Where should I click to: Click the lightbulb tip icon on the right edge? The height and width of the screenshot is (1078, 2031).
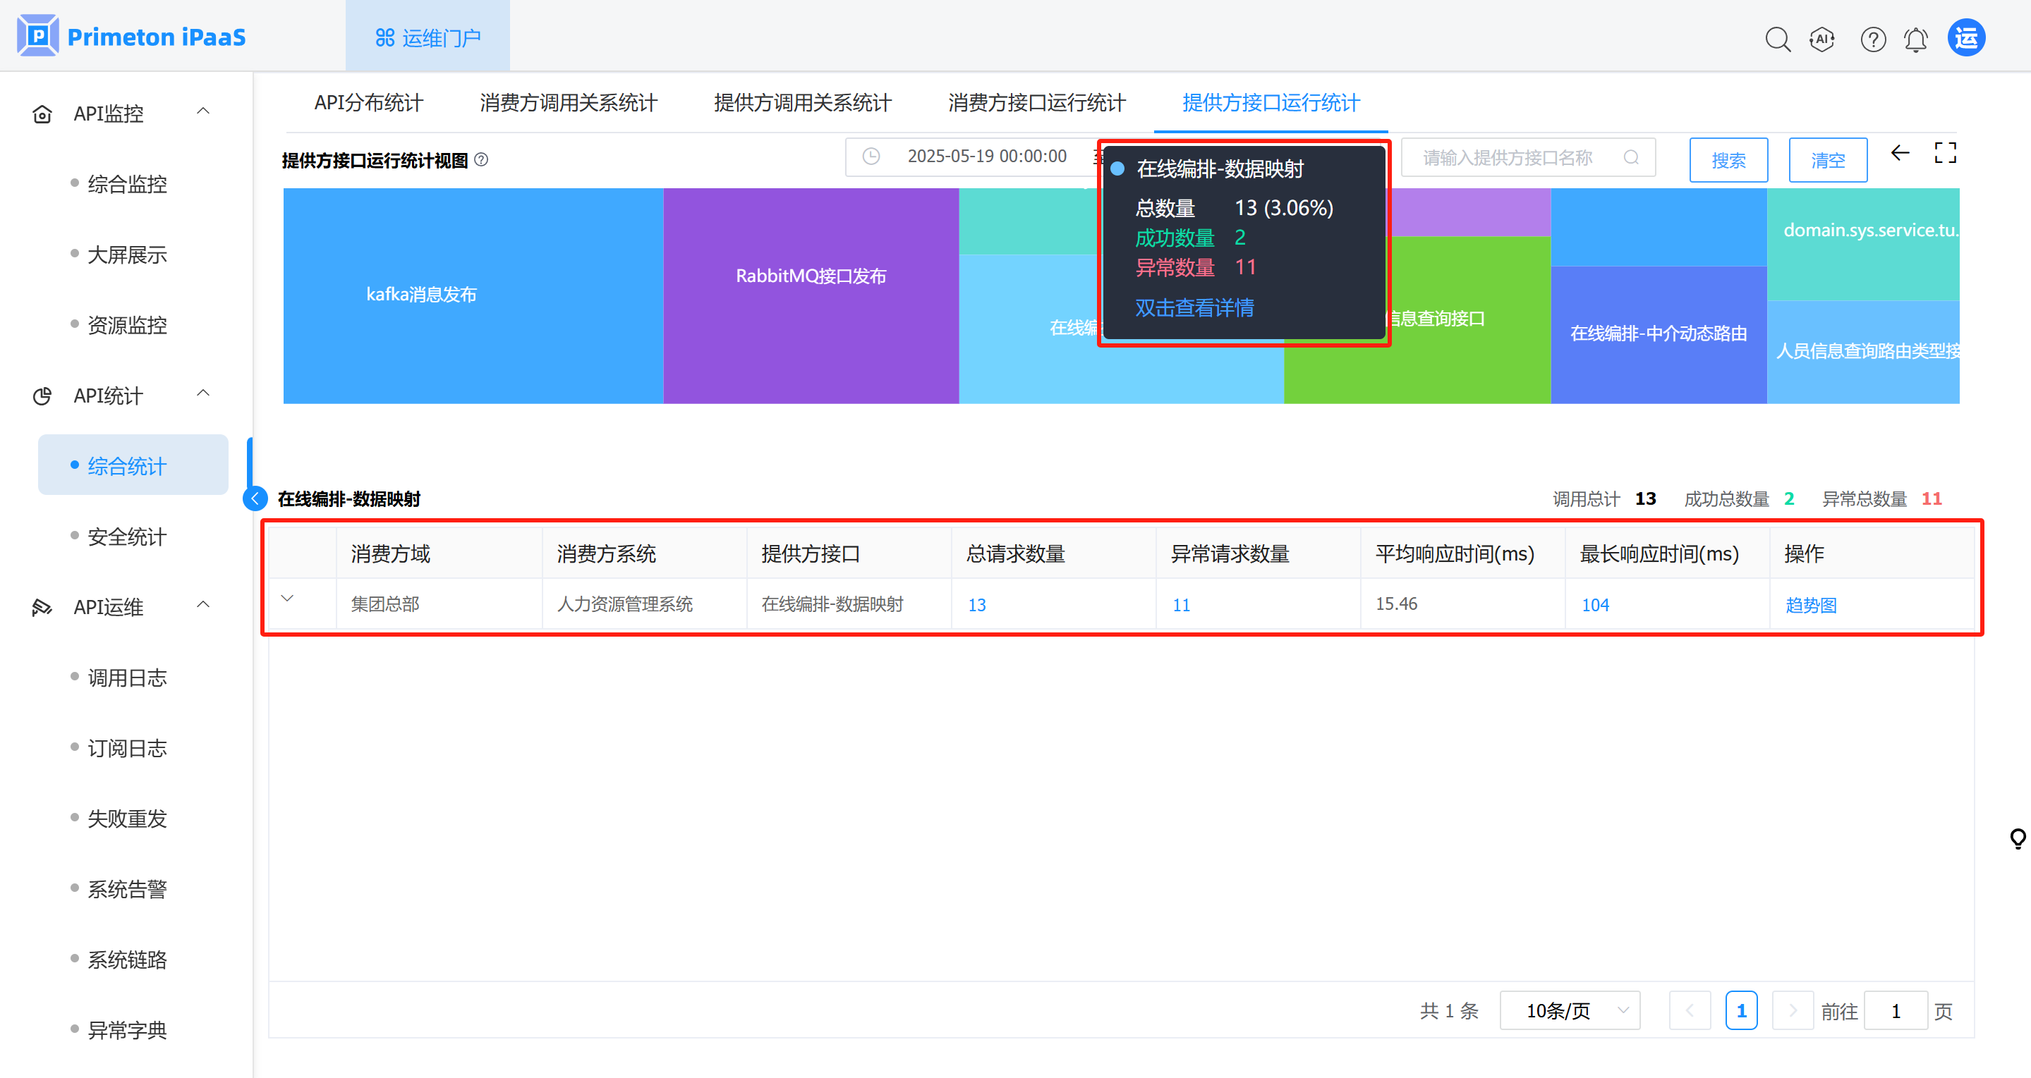point(2018,838)
